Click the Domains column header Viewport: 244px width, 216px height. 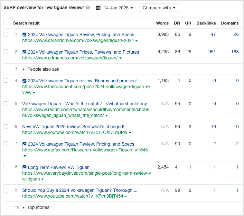pos(230,23)
